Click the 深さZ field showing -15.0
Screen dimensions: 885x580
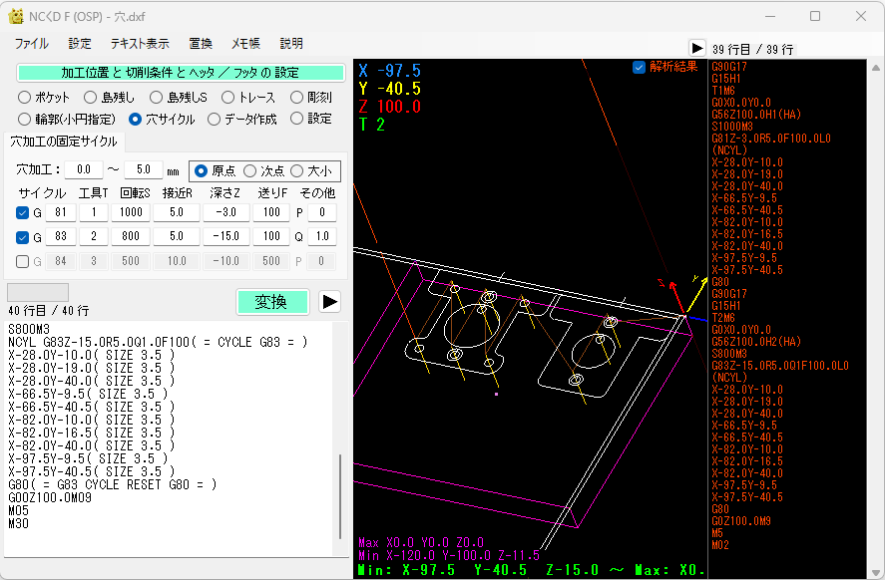[x=224, y=237]
